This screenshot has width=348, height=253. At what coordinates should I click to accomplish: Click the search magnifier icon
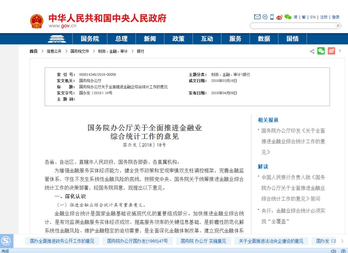click(338, 26)
